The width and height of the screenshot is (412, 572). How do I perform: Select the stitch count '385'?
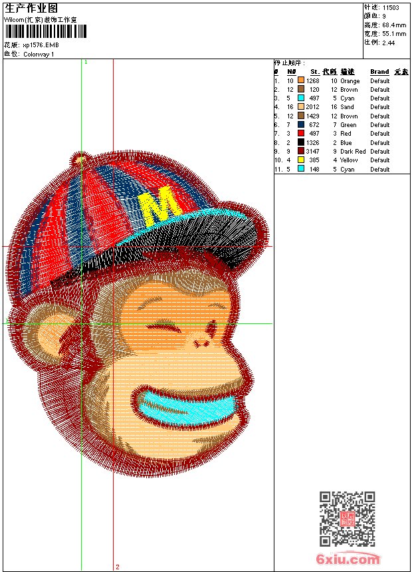click(314, 160)
